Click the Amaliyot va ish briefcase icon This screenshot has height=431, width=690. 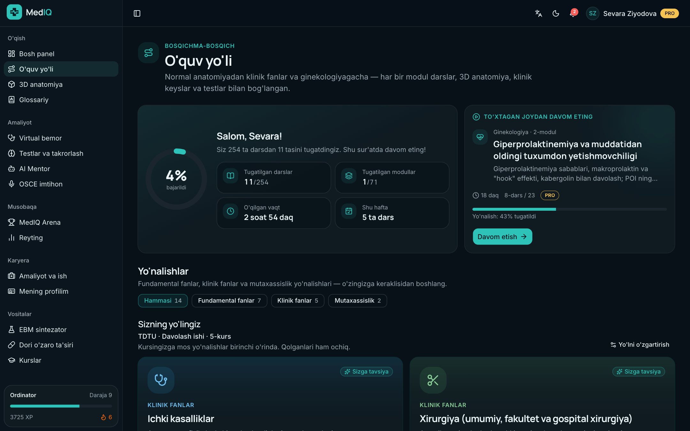(11, 276)
